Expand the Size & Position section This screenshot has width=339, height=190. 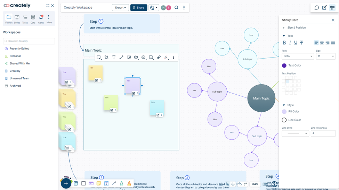tap(296, 28)
